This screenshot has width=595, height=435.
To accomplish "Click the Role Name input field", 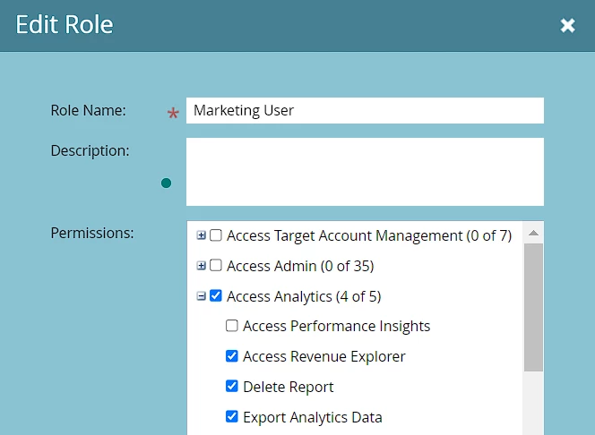I will pos(365,111).
